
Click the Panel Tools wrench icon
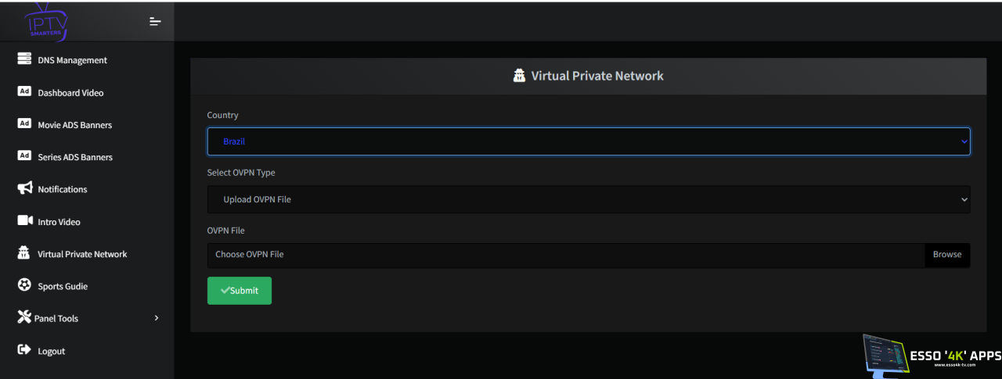[24, 317]
